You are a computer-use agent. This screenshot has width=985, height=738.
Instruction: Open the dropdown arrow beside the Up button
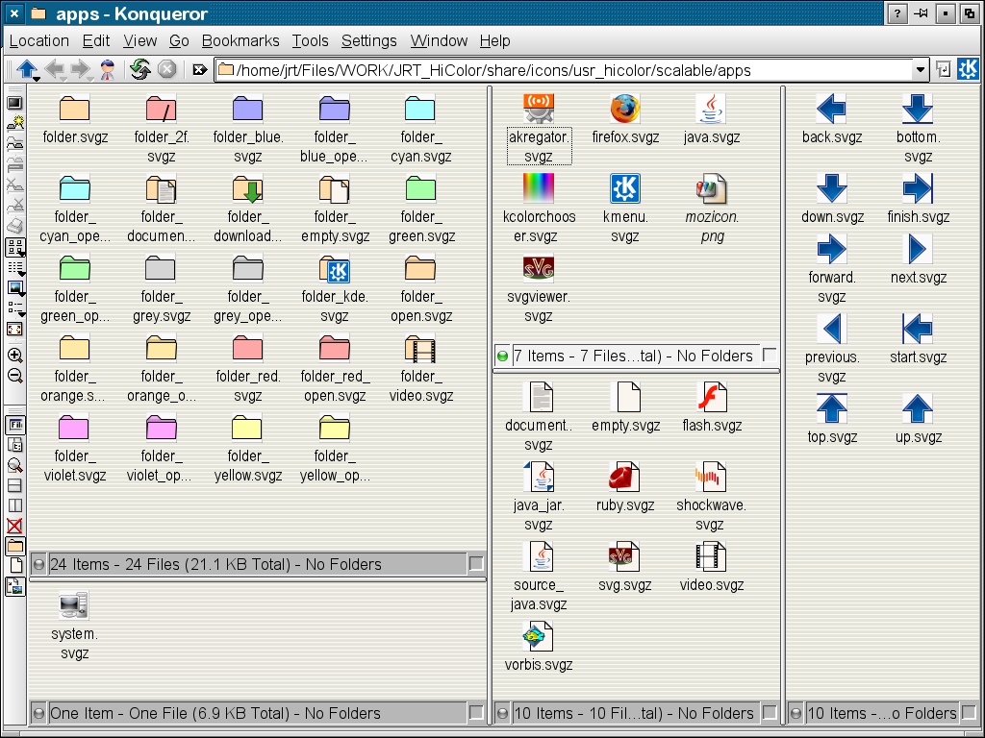(x=38, y=78)
